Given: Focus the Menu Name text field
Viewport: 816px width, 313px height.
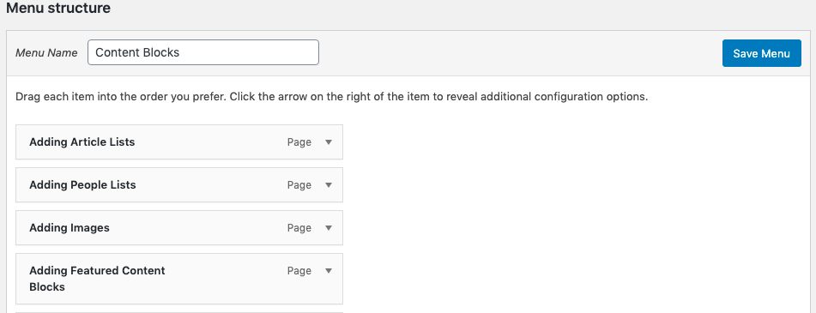Looking at the screenshot, I should (203, 52).
